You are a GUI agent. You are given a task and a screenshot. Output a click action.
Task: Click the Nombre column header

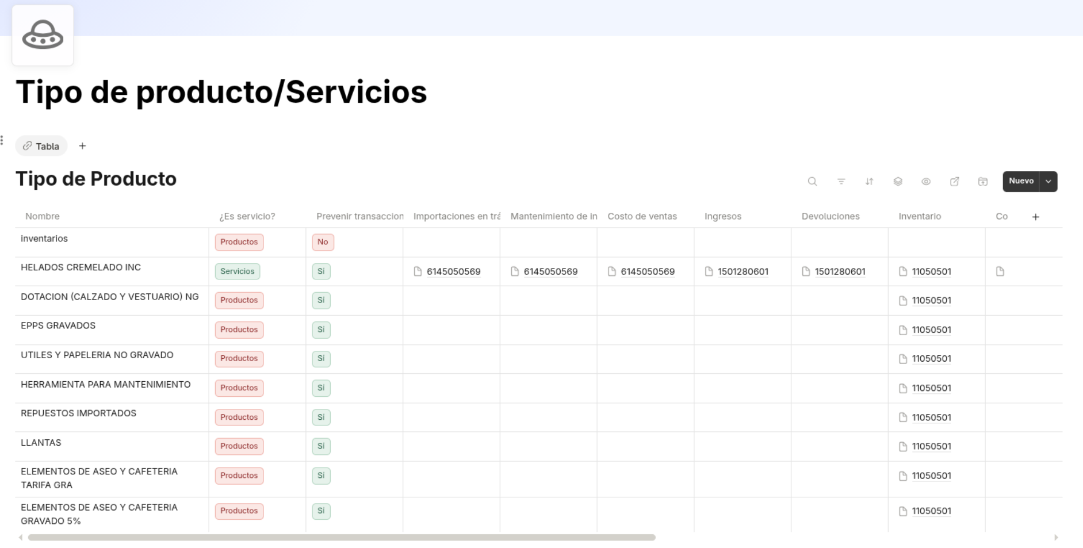[x=42, y=216]
